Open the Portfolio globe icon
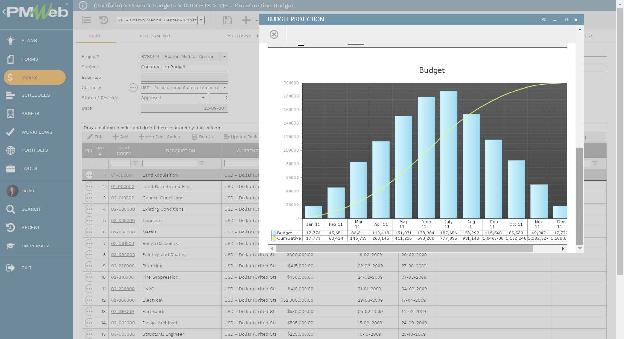The image size is (624, 339). (x=10, y=150)
